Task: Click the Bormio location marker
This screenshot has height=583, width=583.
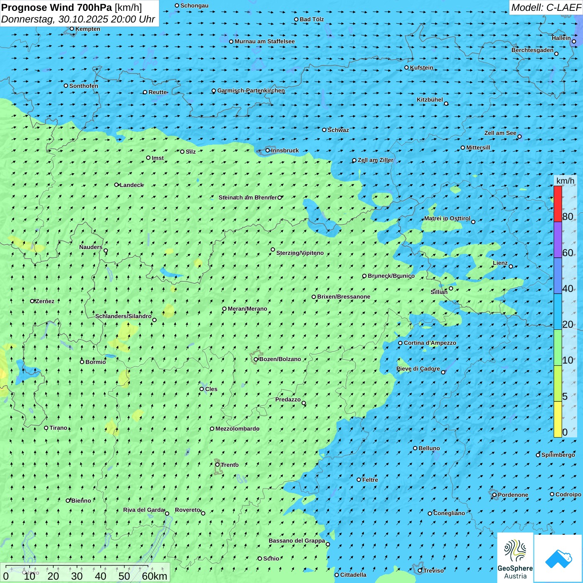Action: pos(82,362)
